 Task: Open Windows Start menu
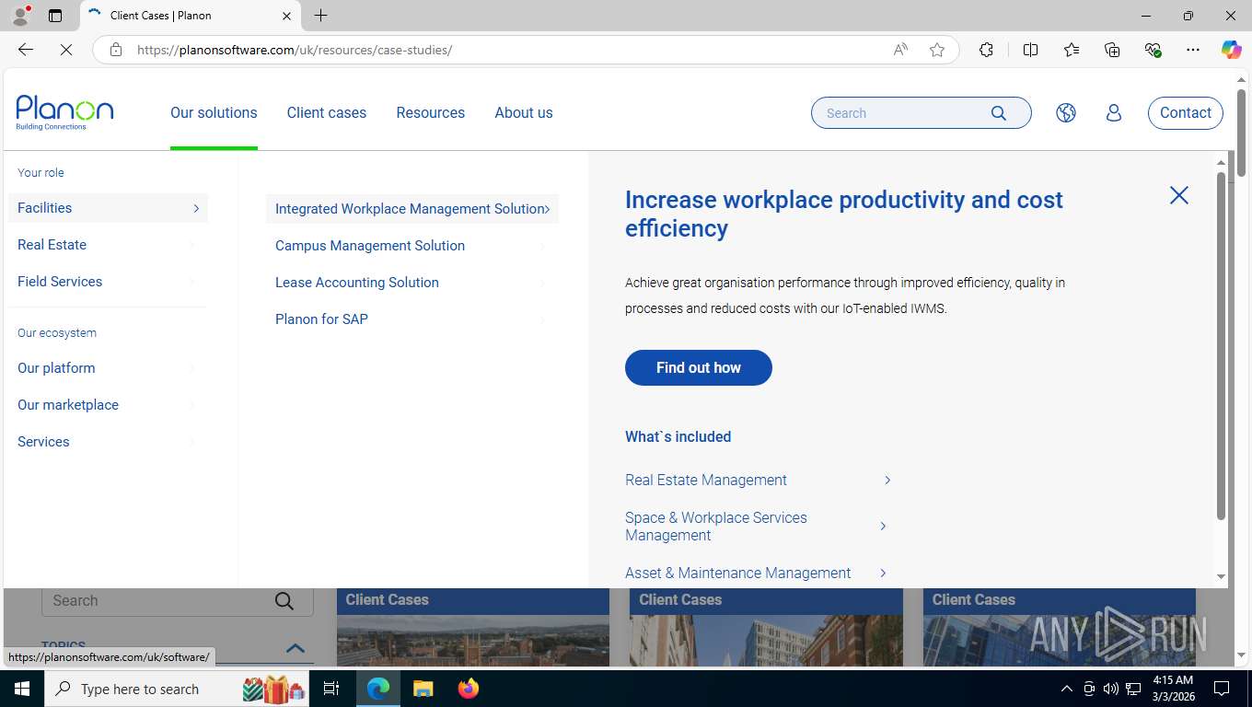pos(22,689)
